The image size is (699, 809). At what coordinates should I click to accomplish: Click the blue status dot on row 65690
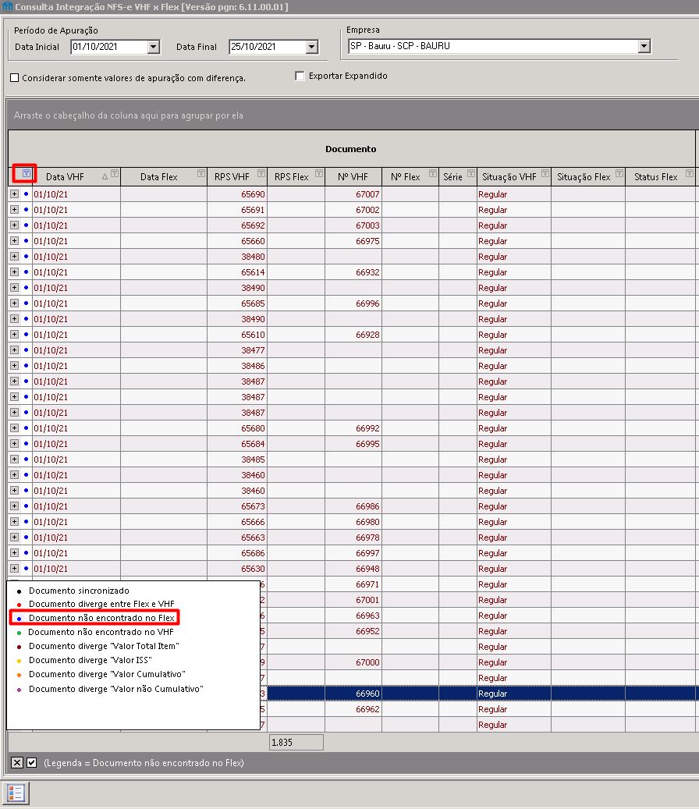point(26,194)
